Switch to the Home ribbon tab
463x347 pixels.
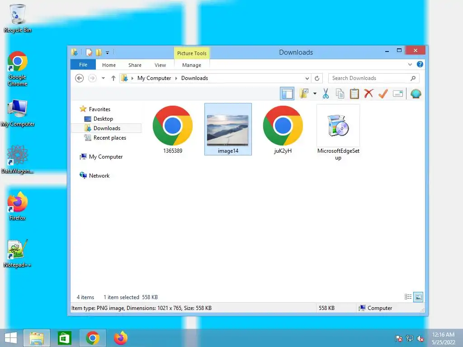(109, 65)
